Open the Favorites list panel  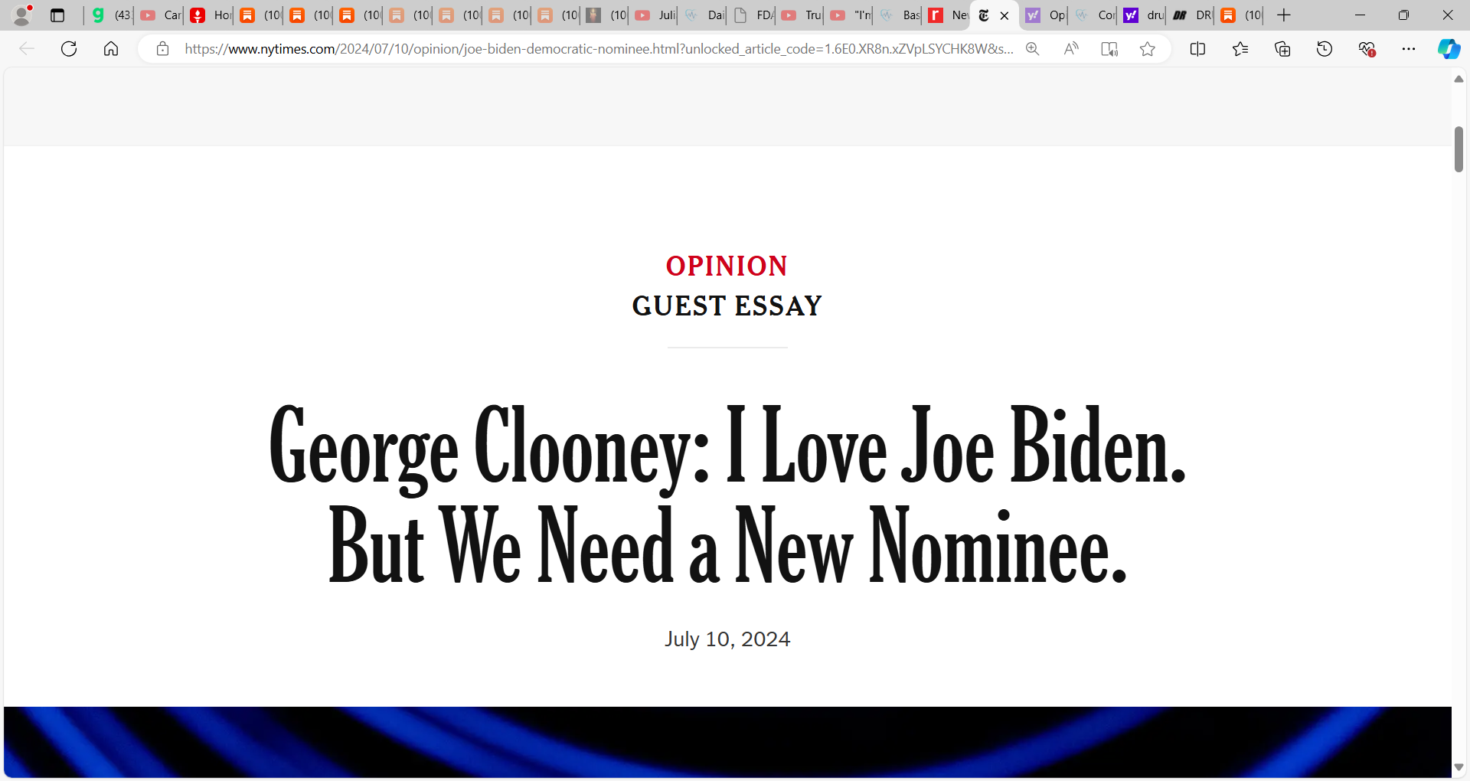point(1240,49)
